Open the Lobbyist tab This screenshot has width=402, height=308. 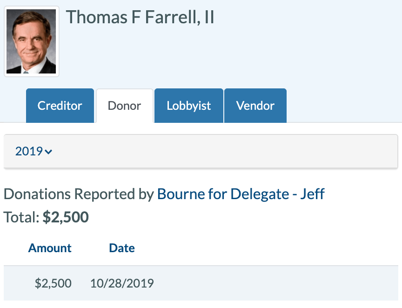(x=189, y=106)
